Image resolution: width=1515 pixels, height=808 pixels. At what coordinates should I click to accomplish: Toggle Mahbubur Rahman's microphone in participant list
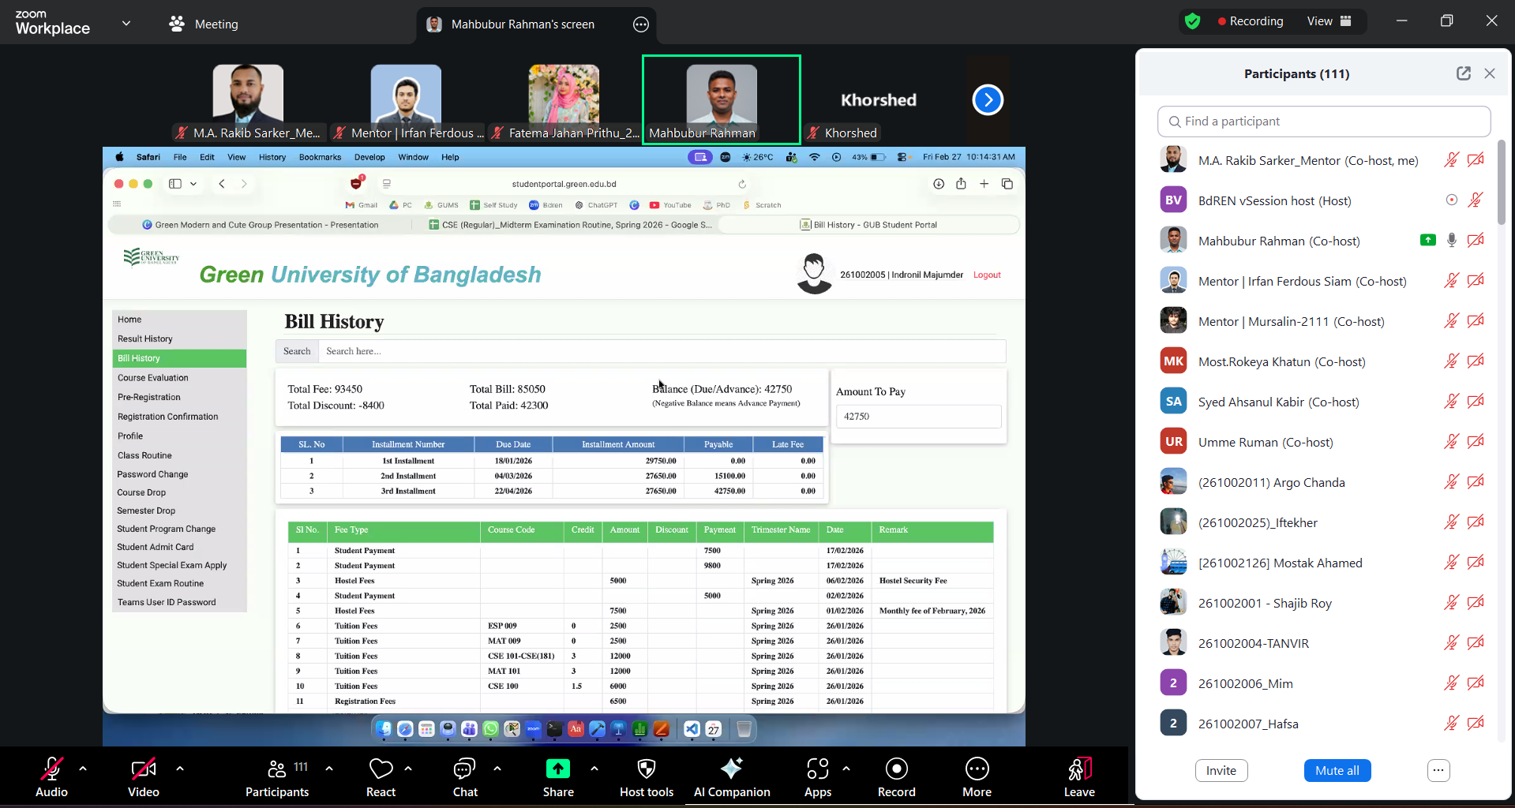click(x=1451, y=241)
